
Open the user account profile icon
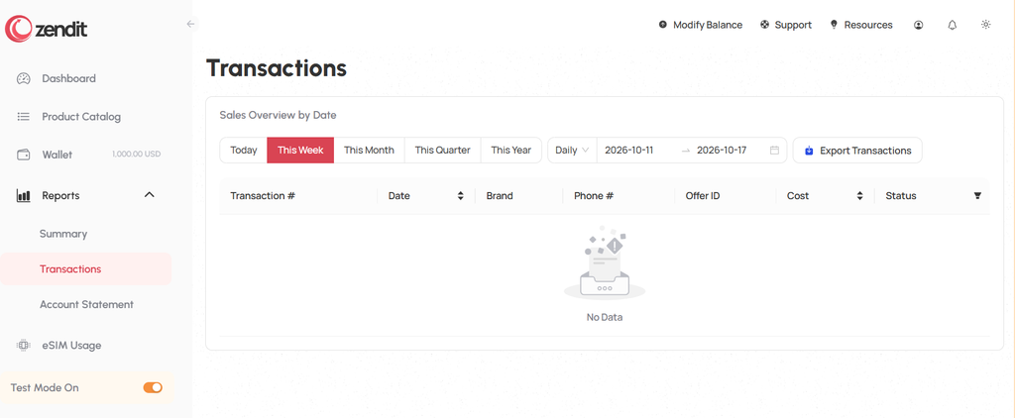919,25
